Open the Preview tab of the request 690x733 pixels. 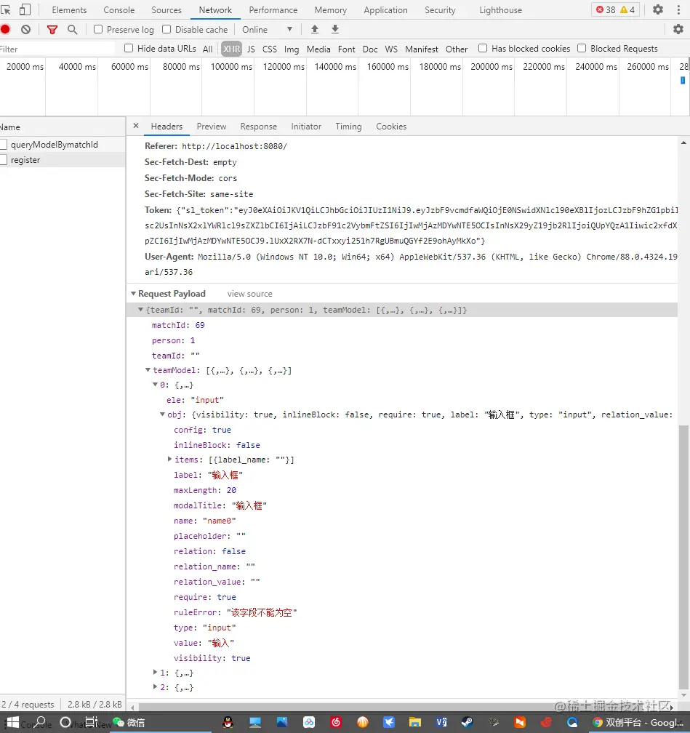[212, 127]
